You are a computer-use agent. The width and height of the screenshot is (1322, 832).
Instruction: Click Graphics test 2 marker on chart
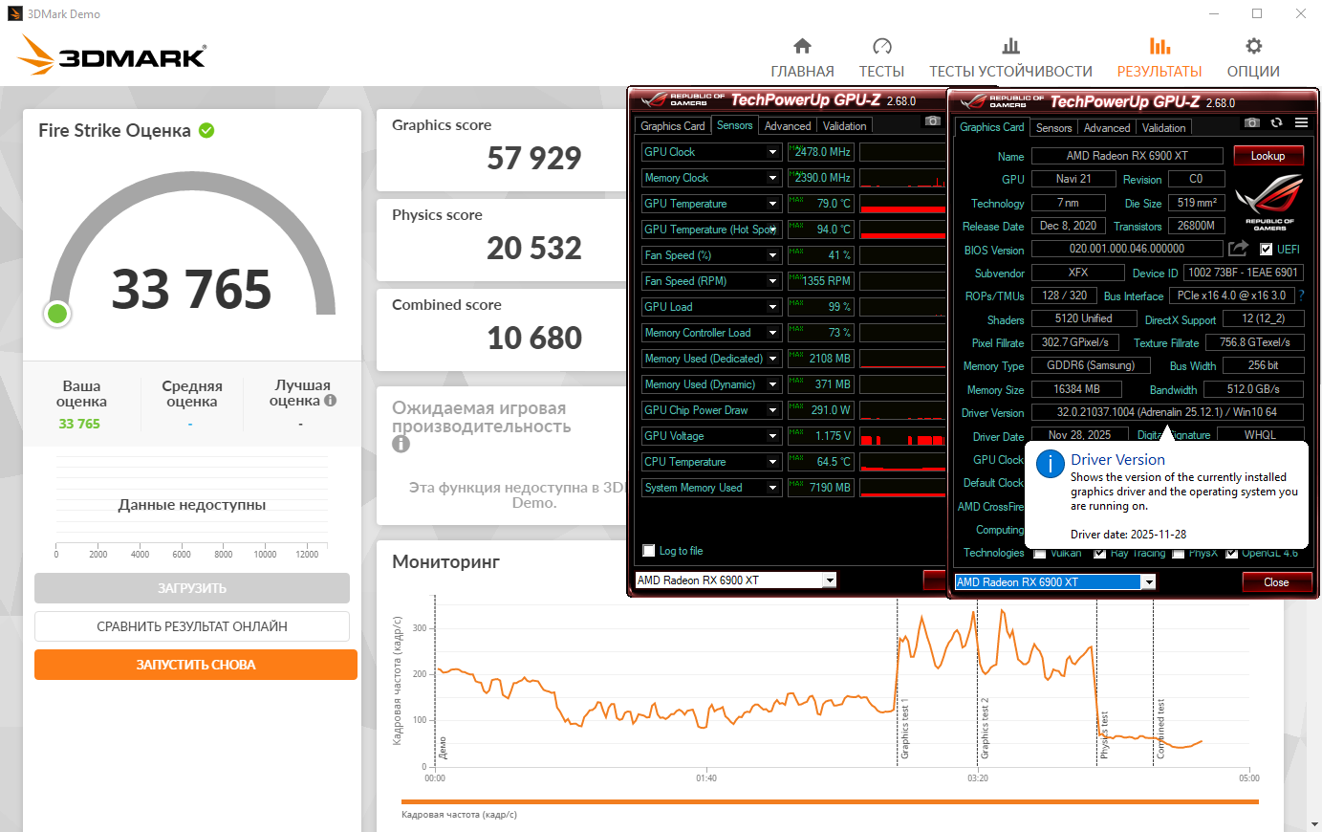click(x=984, y=729)
